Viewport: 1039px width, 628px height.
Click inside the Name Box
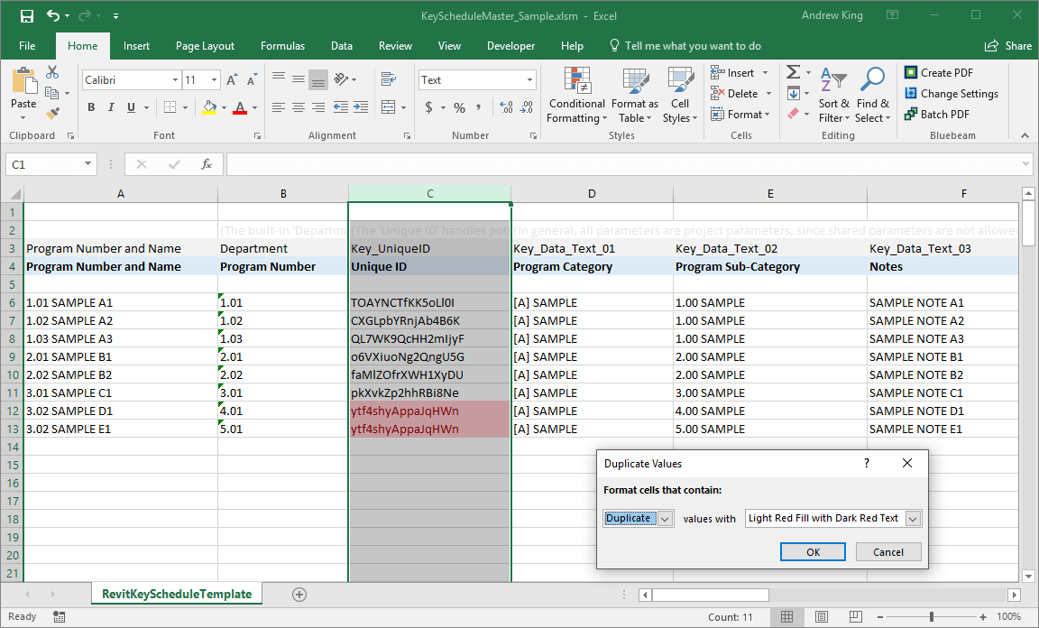click(42, 164)
